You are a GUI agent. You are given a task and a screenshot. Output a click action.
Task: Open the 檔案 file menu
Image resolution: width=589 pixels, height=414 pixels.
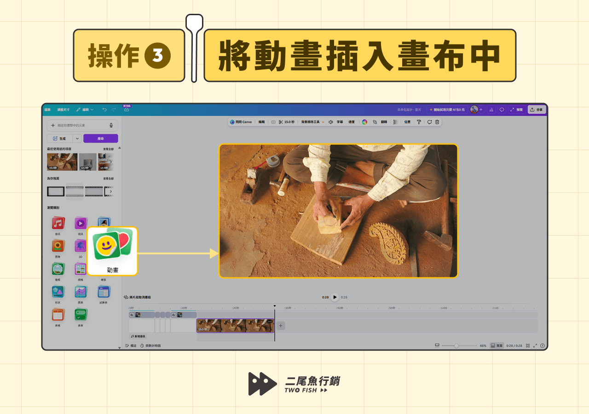47,109
